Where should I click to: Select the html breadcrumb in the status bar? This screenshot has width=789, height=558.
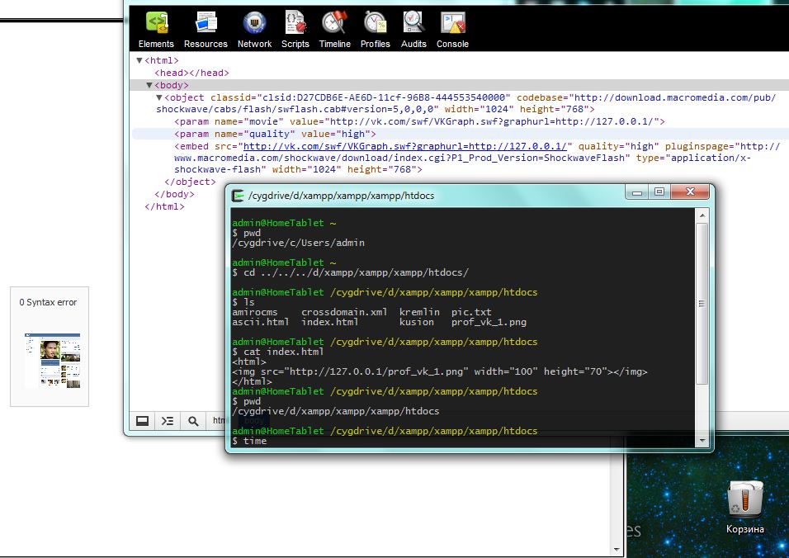coord(220,420)
